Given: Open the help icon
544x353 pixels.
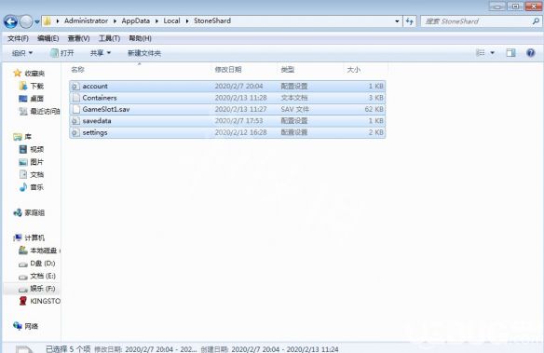Looking at the screenshot, I should point(530,53).
